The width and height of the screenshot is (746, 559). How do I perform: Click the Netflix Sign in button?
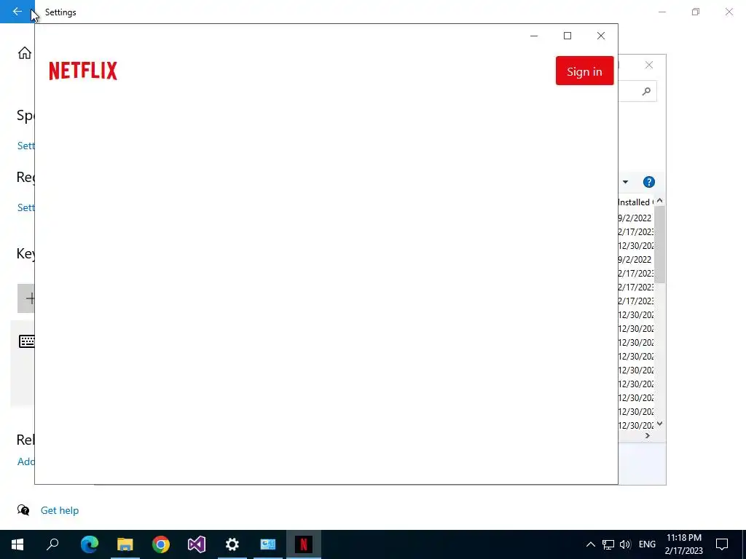coord(584,71)
